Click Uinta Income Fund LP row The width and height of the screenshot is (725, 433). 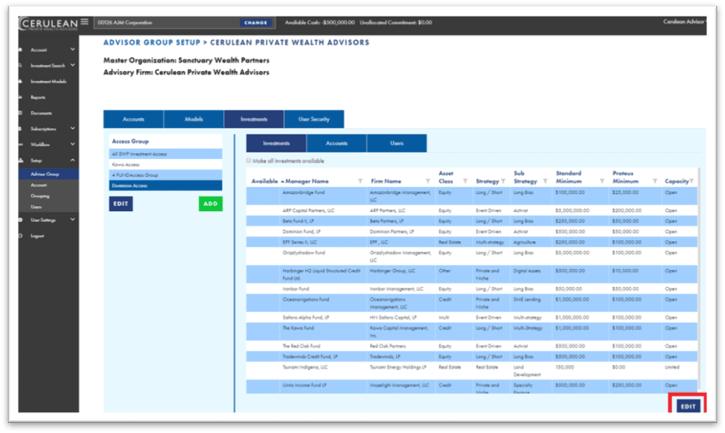(x=472, y=386)
